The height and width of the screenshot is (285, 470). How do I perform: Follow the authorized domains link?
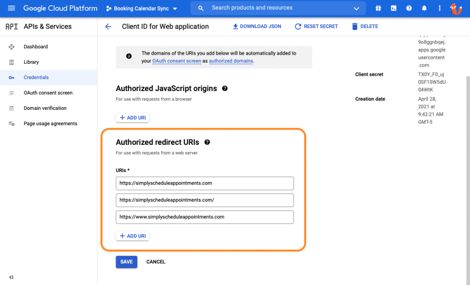pos(231,61)
